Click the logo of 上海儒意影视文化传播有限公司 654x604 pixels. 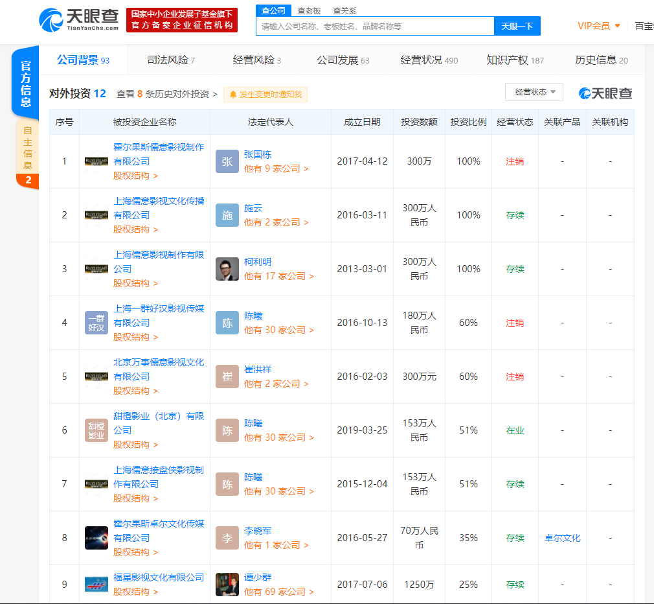pyautogui.click(x=96, y=215)
